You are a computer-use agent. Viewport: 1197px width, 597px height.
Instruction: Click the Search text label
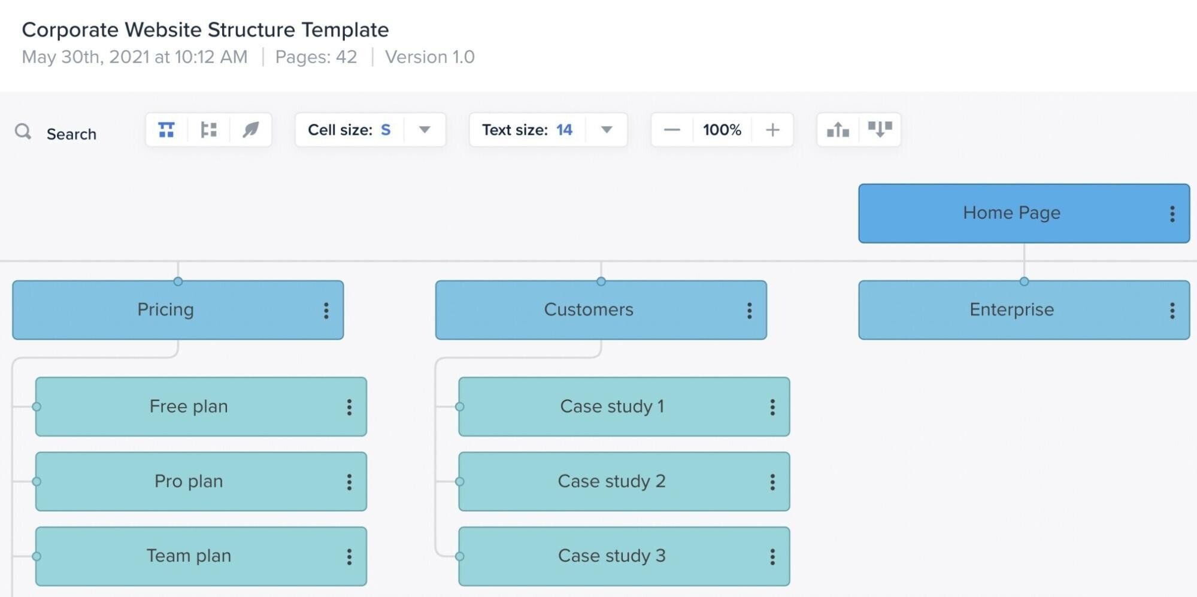pyautogui.click(x=72, y=134)
